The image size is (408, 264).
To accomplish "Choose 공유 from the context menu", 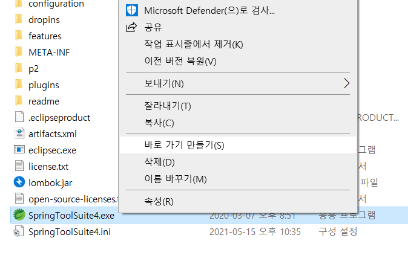I will (238, 27).
